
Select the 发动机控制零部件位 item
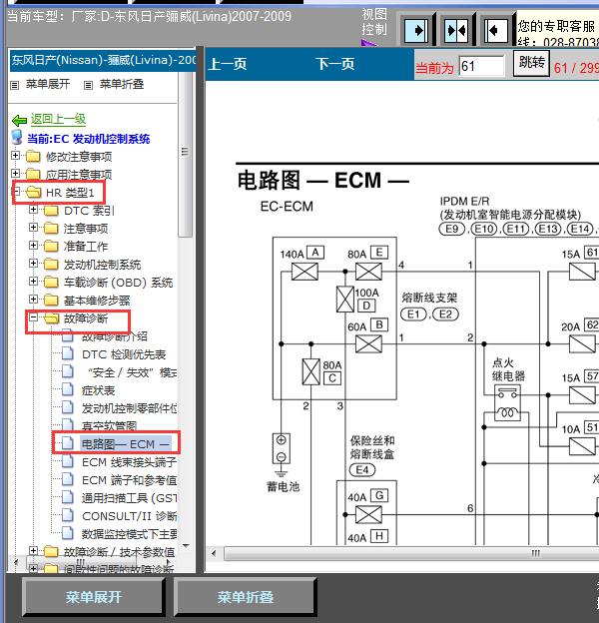click(130, 409)
